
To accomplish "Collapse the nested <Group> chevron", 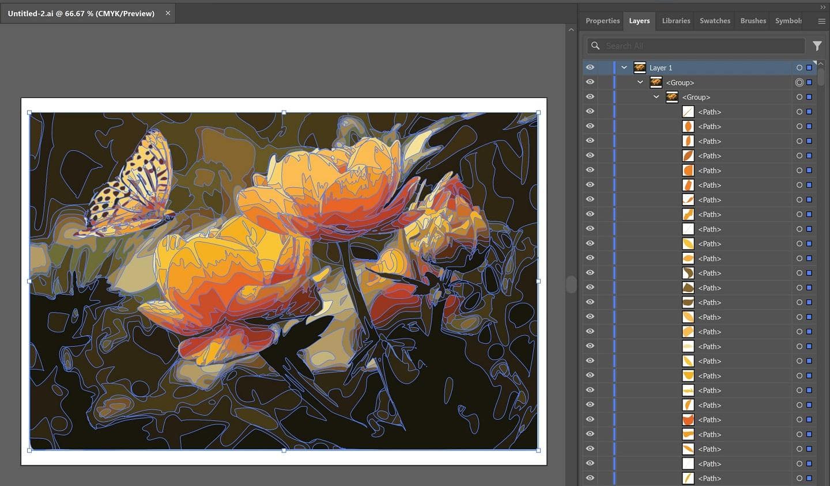I will (656, 97).
